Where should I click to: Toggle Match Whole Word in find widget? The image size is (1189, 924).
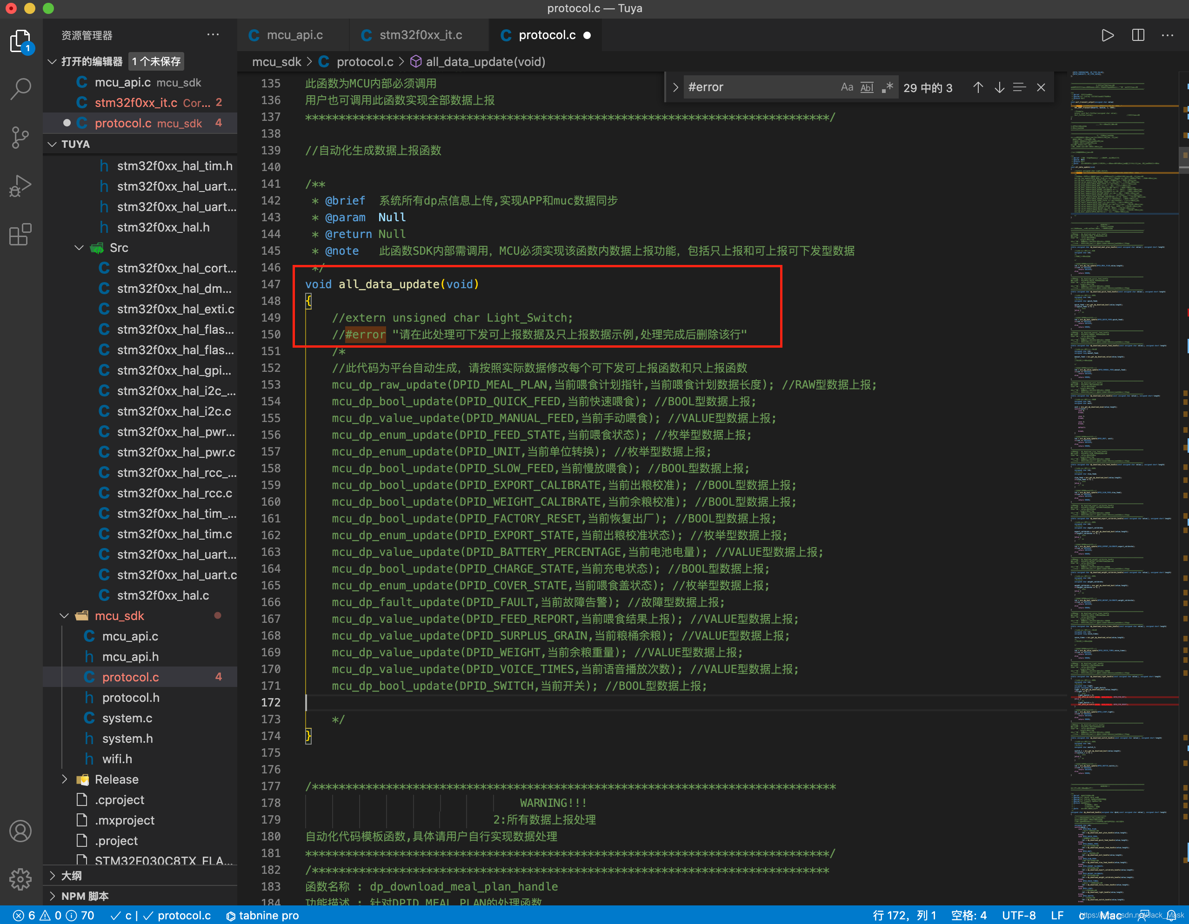pyautogui.click(x=867, y=87)
